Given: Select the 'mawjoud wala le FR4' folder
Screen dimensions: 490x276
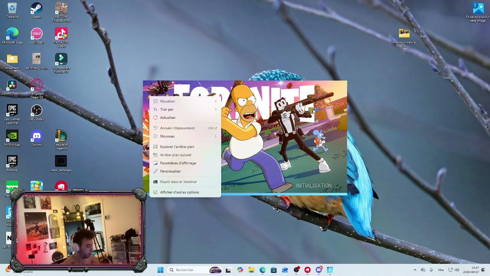Looking at the screenshot, I should 404,38.
